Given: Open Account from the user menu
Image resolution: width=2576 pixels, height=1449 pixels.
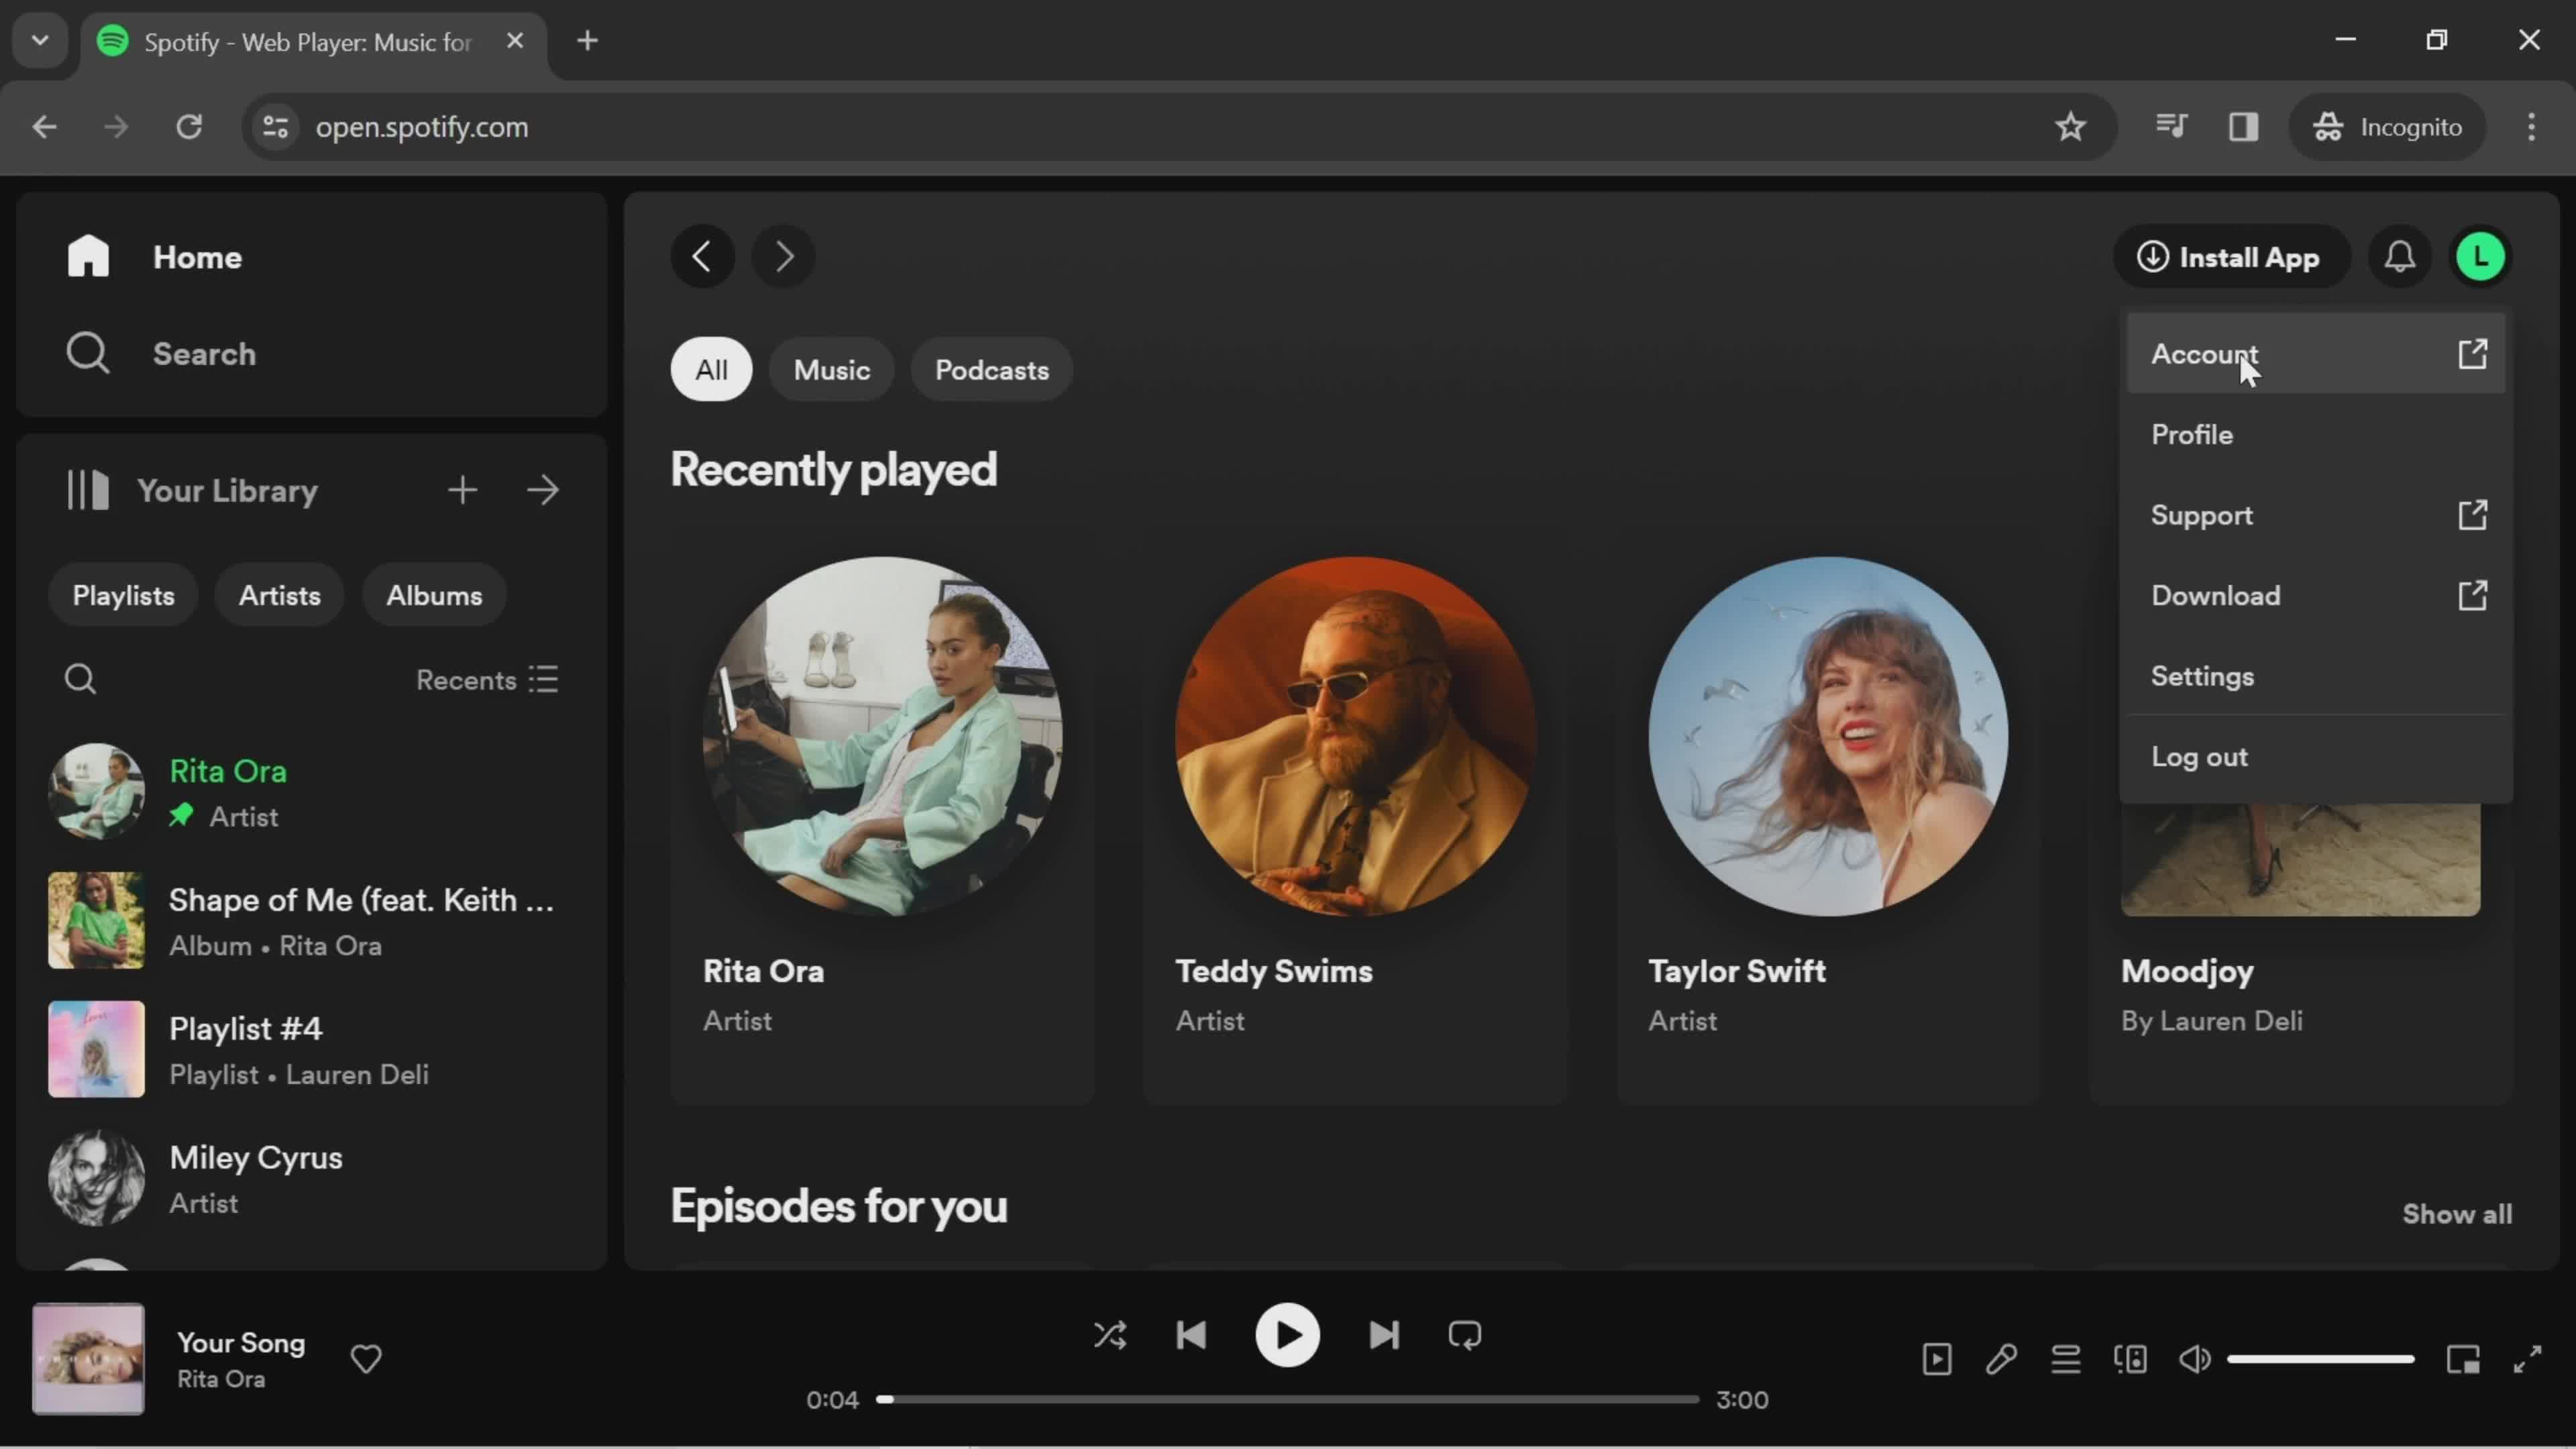Looking at the screenshot, I should [2315, 354].
